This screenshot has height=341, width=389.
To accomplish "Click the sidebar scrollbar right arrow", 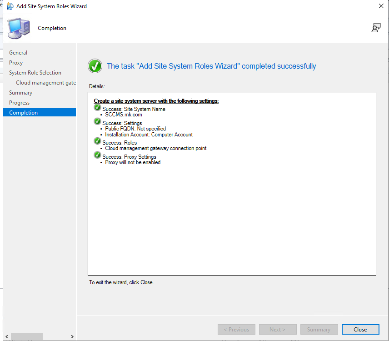I will tap(72, 337).
